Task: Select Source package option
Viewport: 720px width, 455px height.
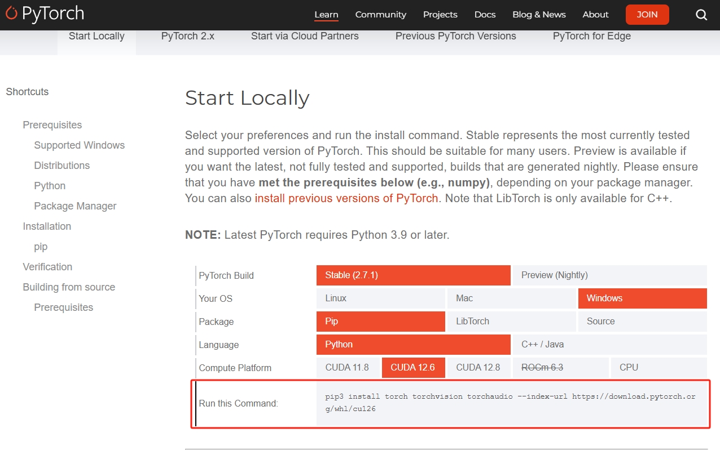Action: coord(643,322)
